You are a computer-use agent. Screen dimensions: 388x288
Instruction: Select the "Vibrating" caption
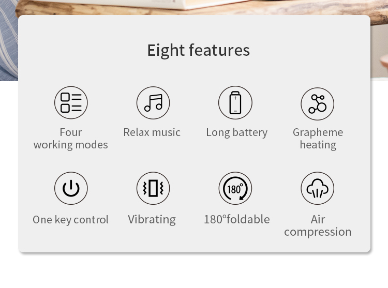coord(152,220)
